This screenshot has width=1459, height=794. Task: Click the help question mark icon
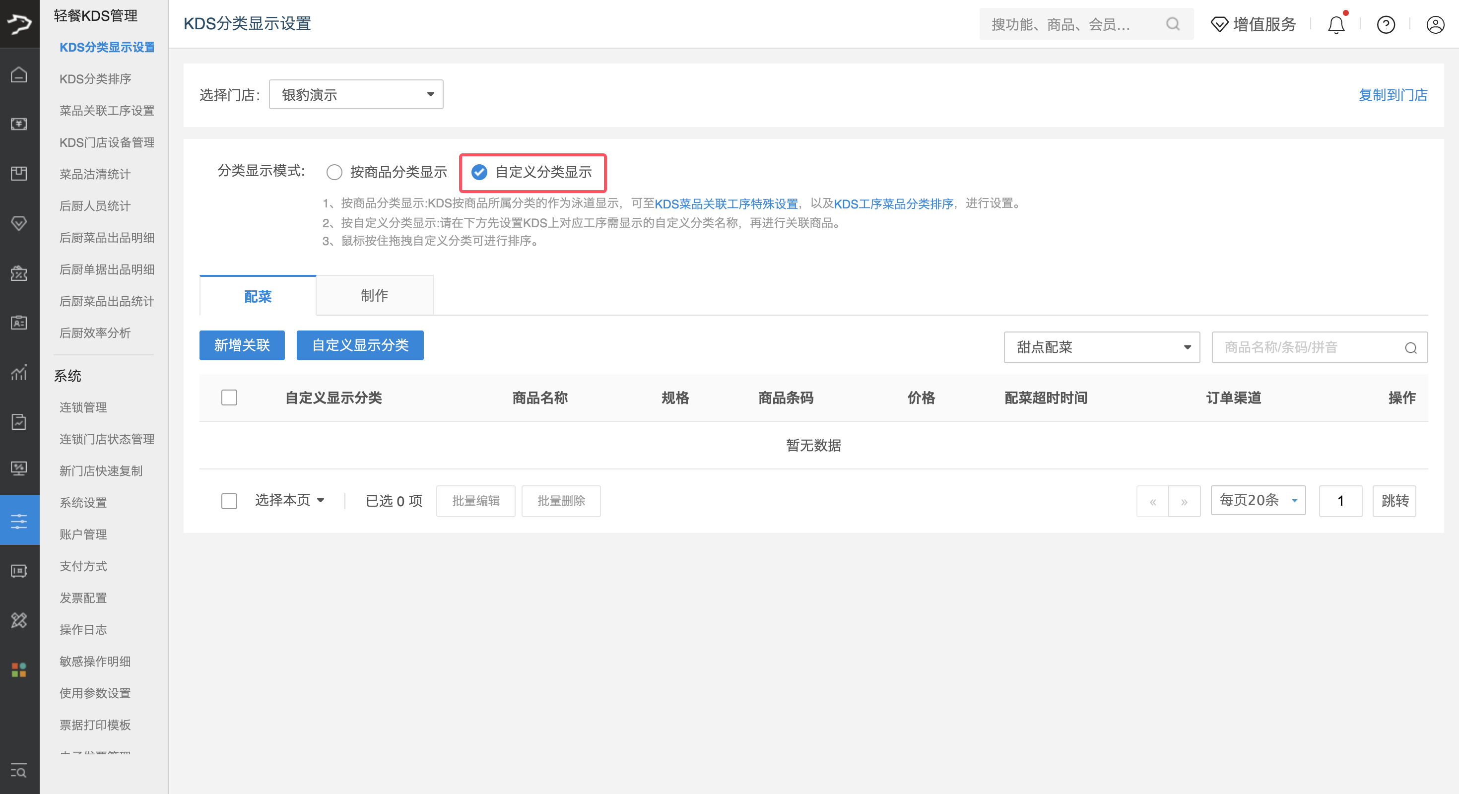pyautogui.click(x=1386, y=24)
